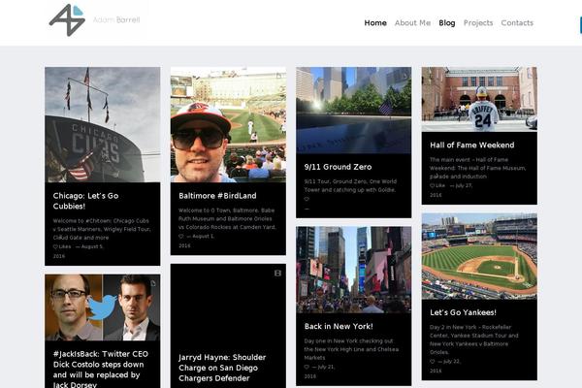582x388 pixels.
Task: Open the '#JackIsBack' Twitter CEO post title
Action: 101,370
